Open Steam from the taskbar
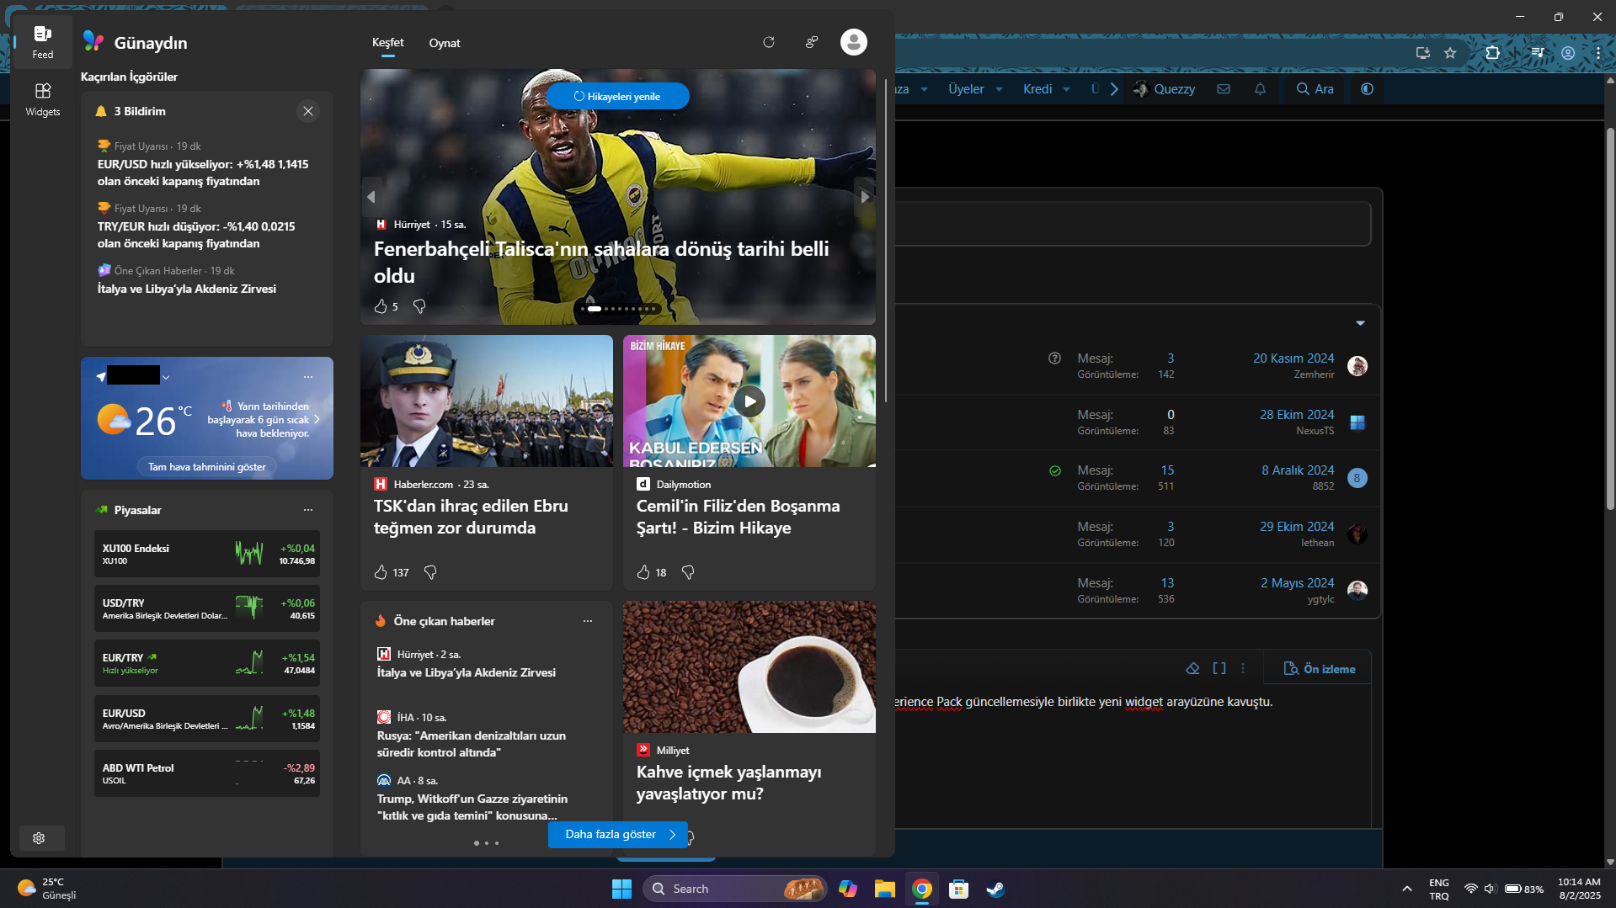 click(995, 889)
